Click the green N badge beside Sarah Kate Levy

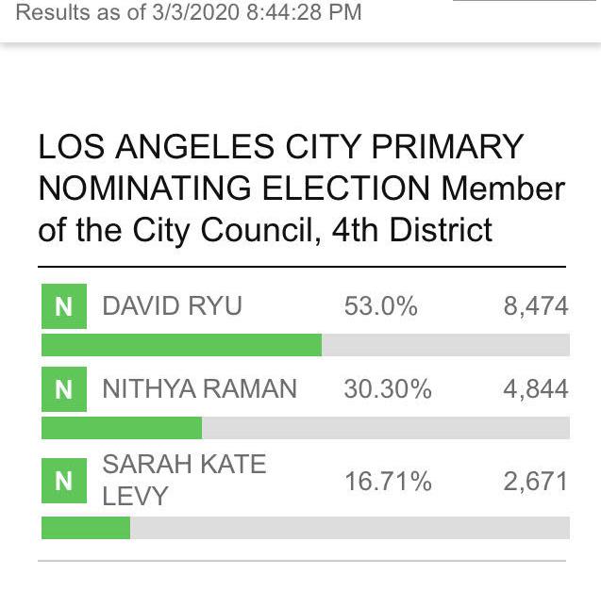64,481
